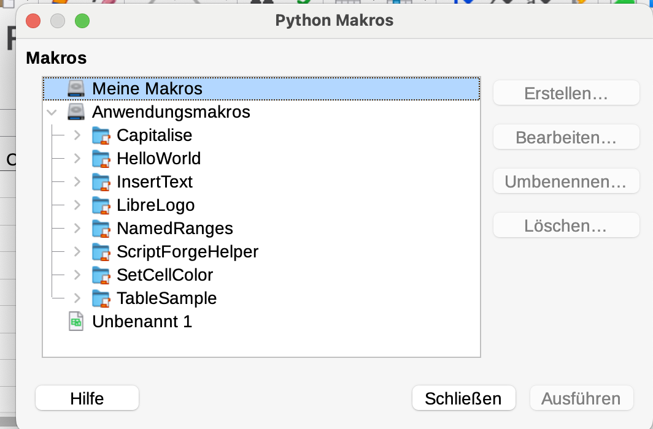Screen dimensions: 653x429
Task: Expand the NamedRanges library
Action: 77,228
